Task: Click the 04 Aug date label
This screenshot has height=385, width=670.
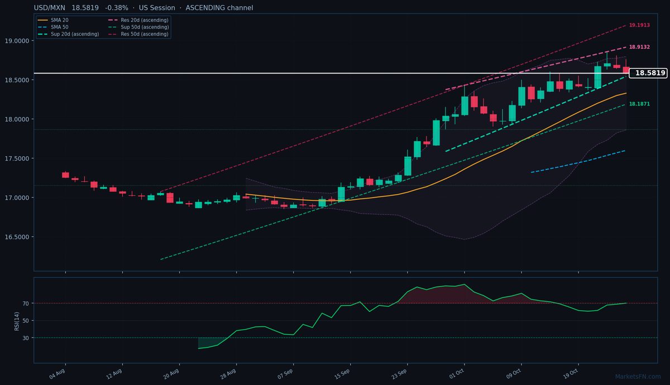Action: pos(58,373)
